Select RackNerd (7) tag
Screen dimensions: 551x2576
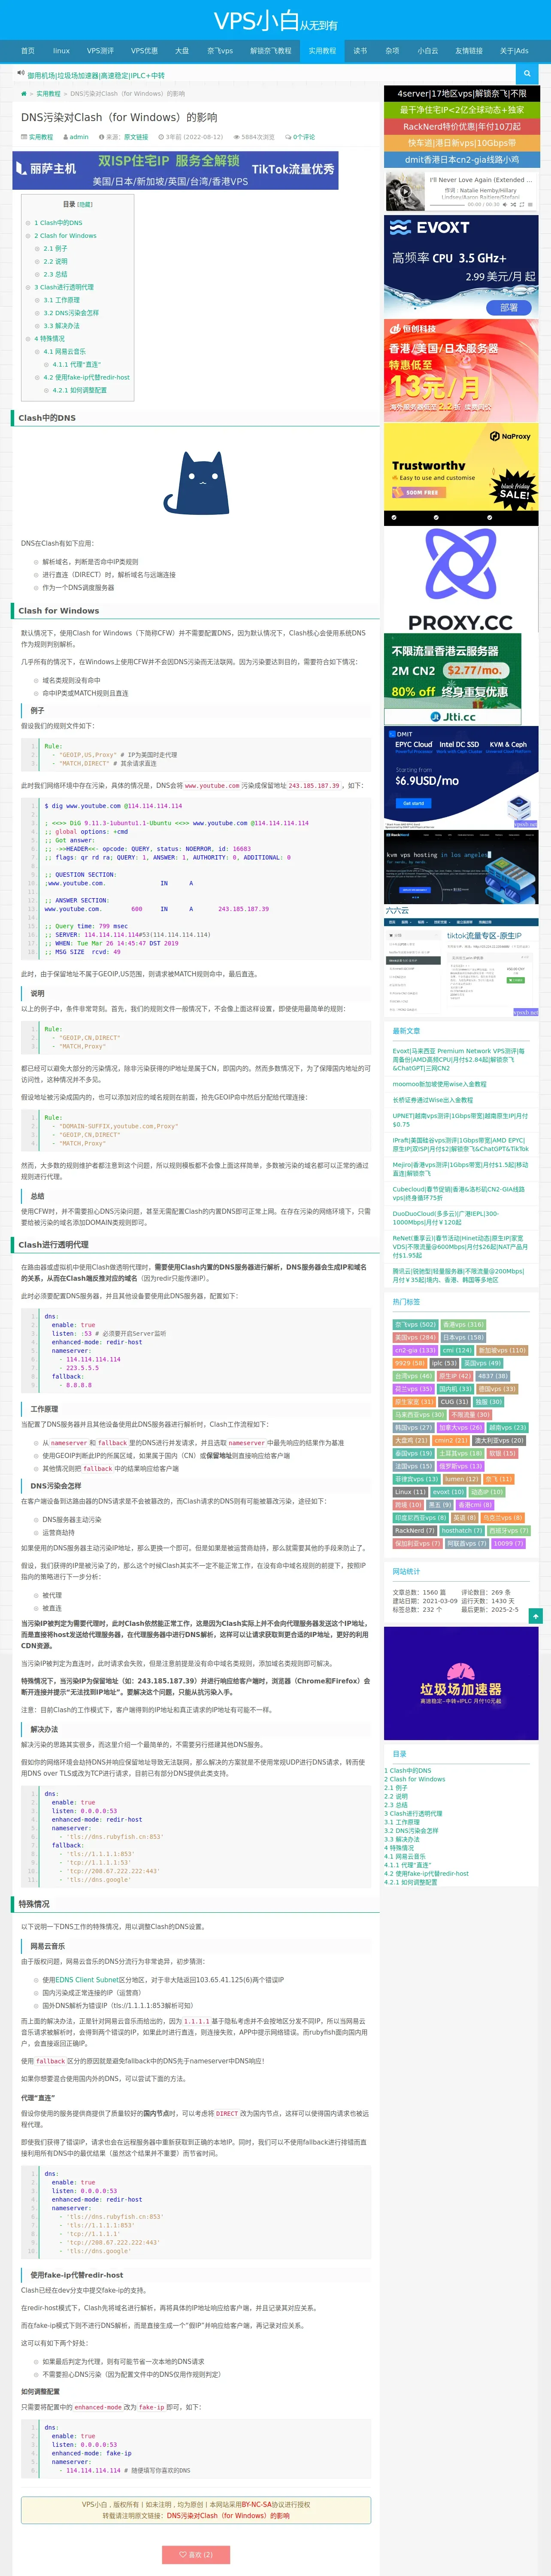[415, 1530]
